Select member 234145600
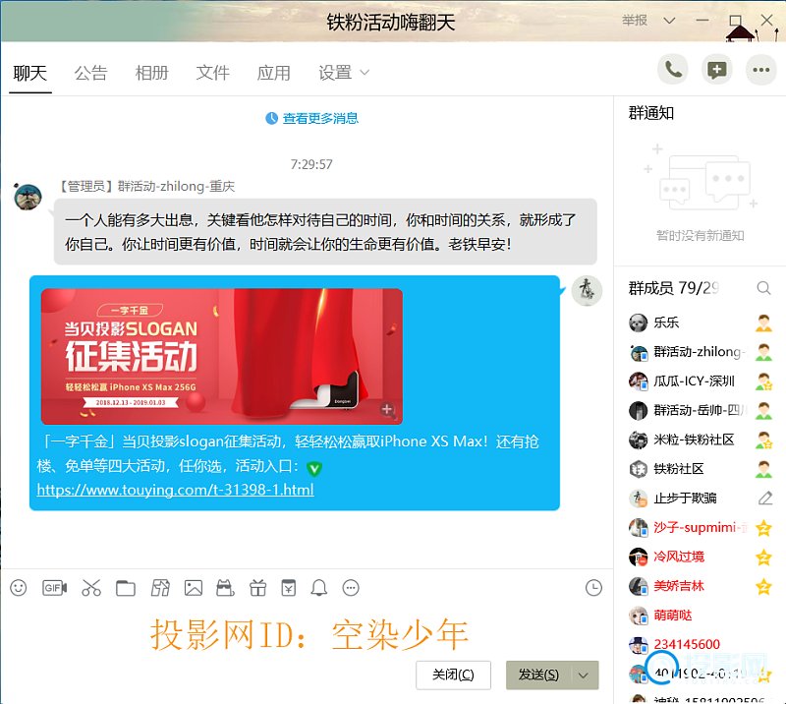 [700, 644]
